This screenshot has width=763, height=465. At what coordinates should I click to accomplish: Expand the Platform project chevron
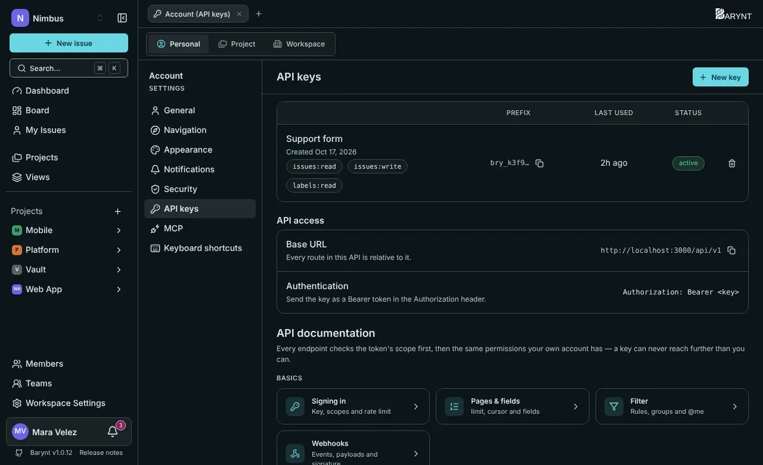[119, 250]
